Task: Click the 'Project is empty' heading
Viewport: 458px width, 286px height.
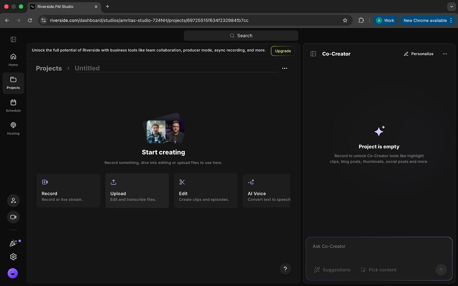Action: click(x=379, y=146)
